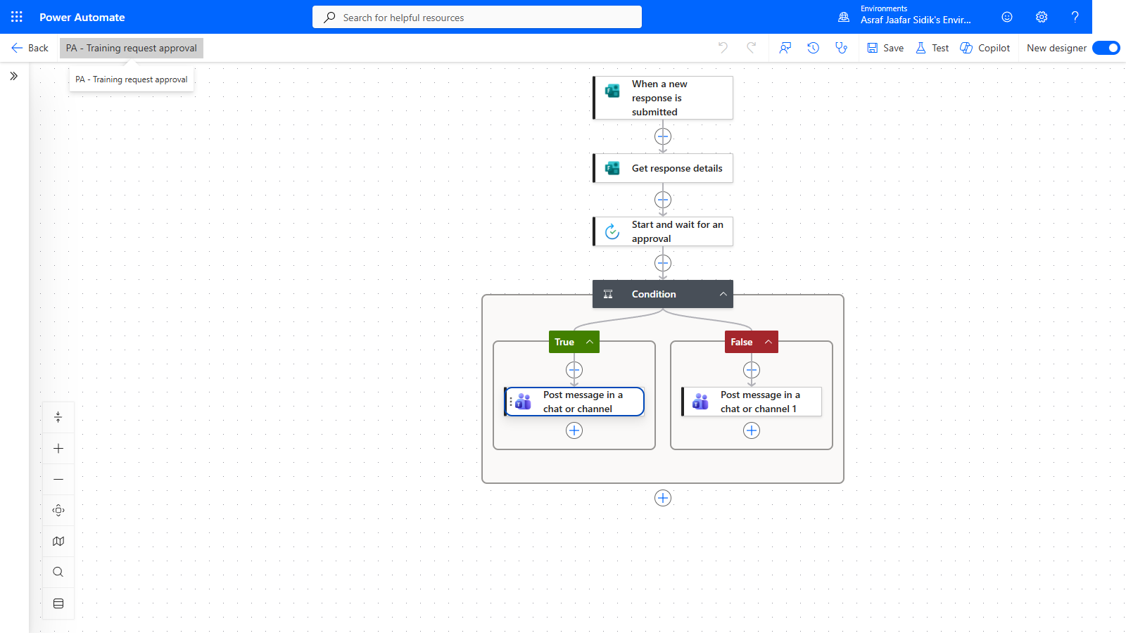Zoom out the canvas with minus control

58,480
